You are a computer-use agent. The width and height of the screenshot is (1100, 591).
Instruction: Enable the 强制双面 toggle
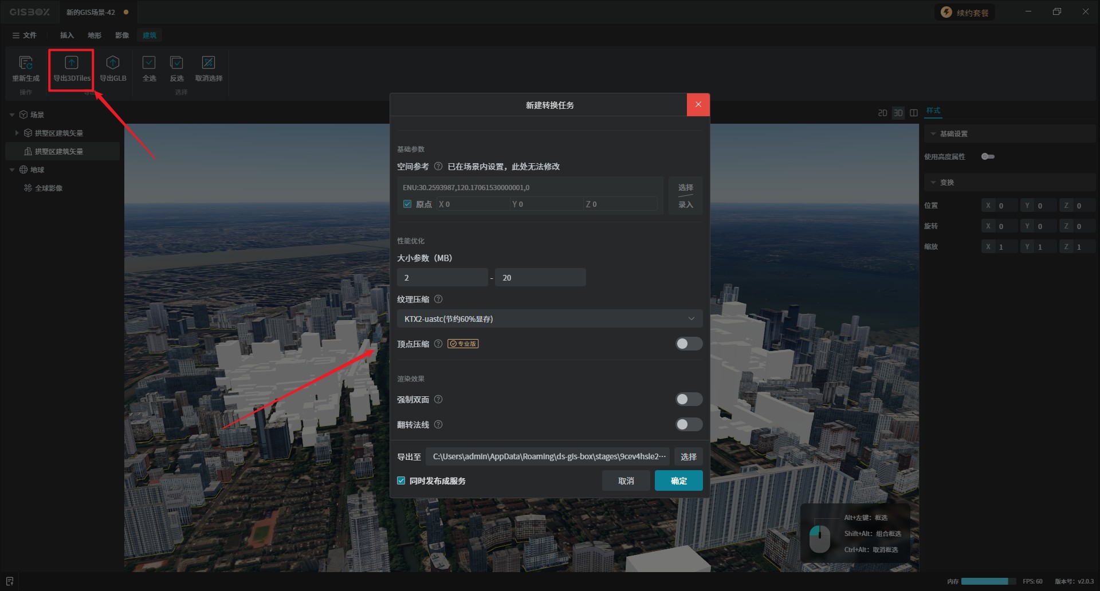(x=688, y=399)
